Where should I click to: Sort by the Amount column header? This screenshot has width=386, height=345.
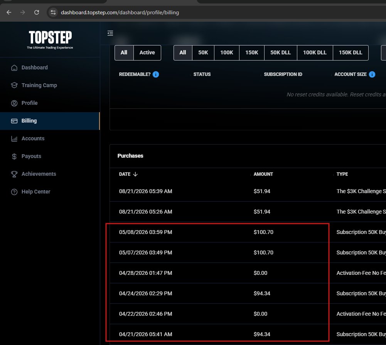[263, 174]
